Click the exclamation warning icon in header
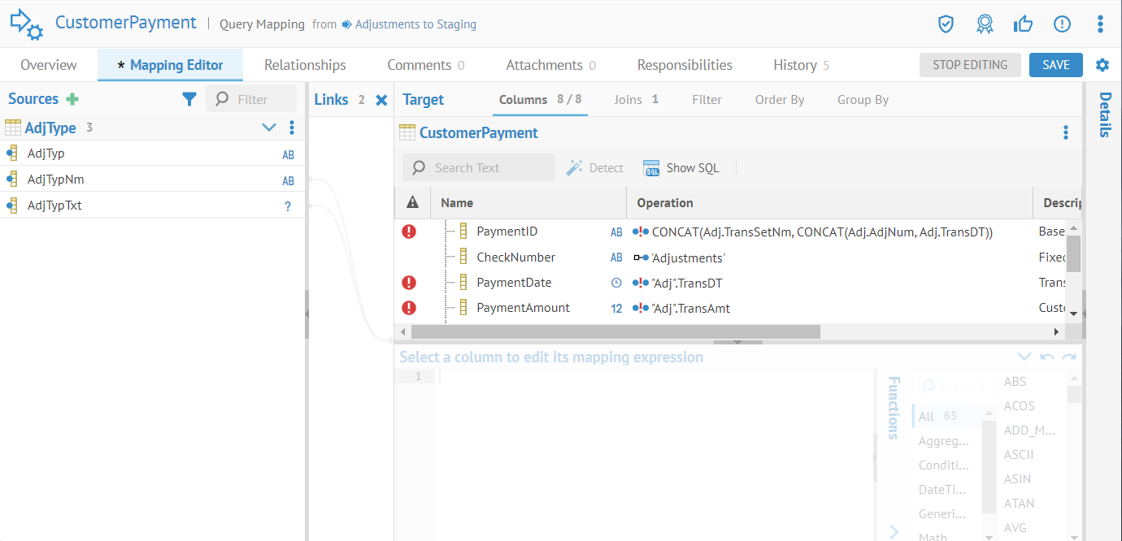 click(1062, 24)
